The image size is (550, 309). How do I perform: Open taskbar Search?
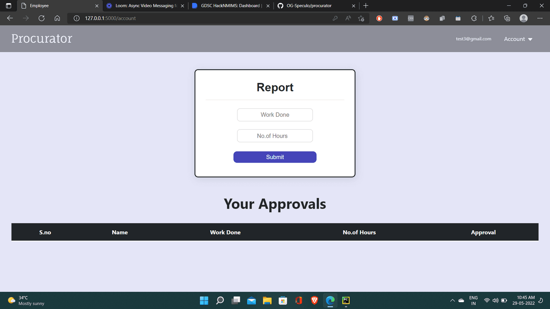click(x=220, y=301)
